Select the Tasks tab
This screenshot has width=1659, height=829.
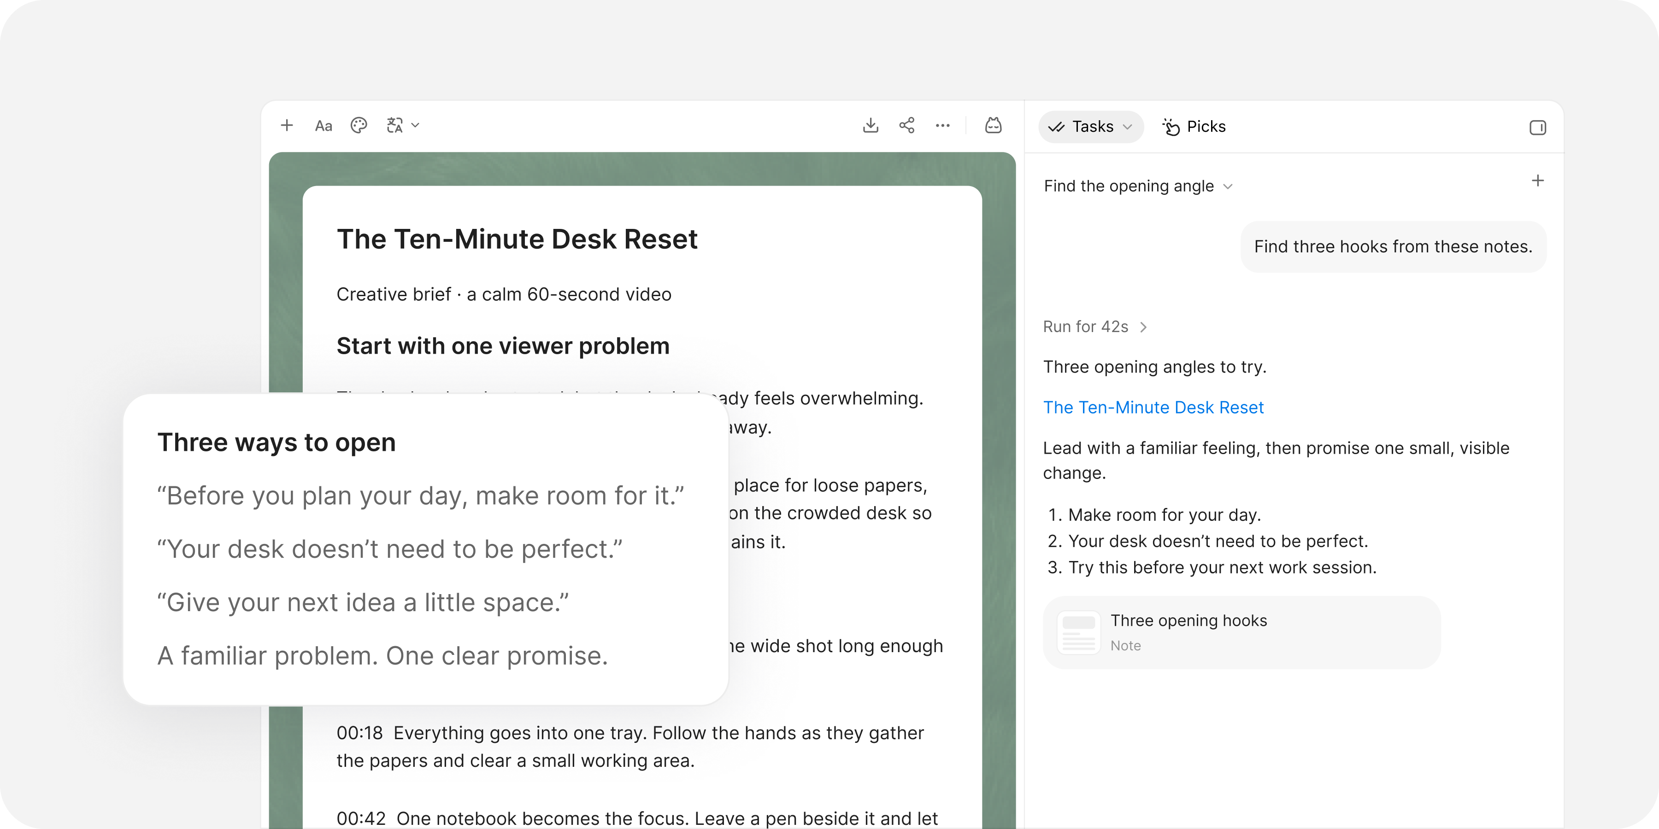pyautogui.click(x=1091, y=127)
